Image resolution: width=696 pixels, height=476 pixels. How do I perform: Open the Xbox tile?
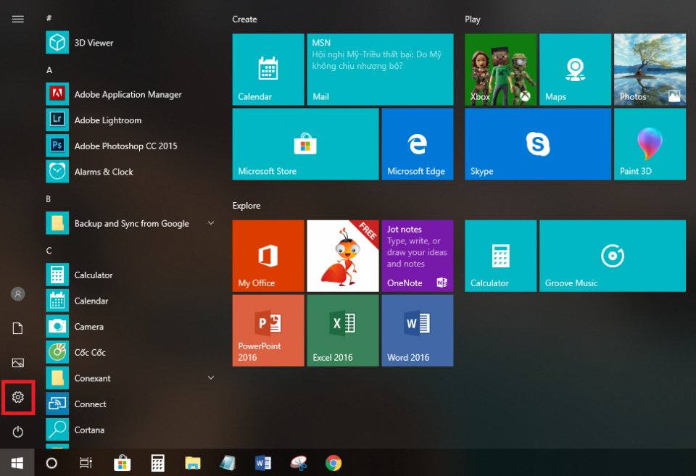pyautogui.click(x=500, y=69)
